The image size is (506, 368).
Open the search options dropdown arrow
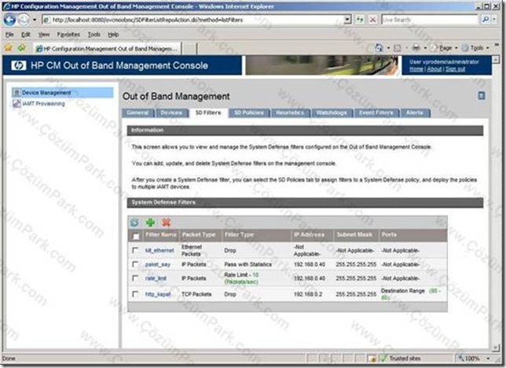click(x=494, y=20)
